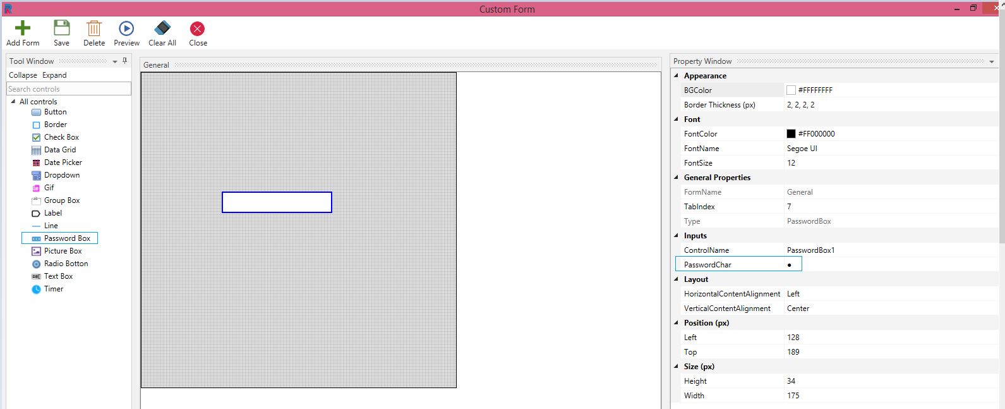The image size is (1005, 409).
Task: Switch to the General form tab
Action: [x=156, y=65]
